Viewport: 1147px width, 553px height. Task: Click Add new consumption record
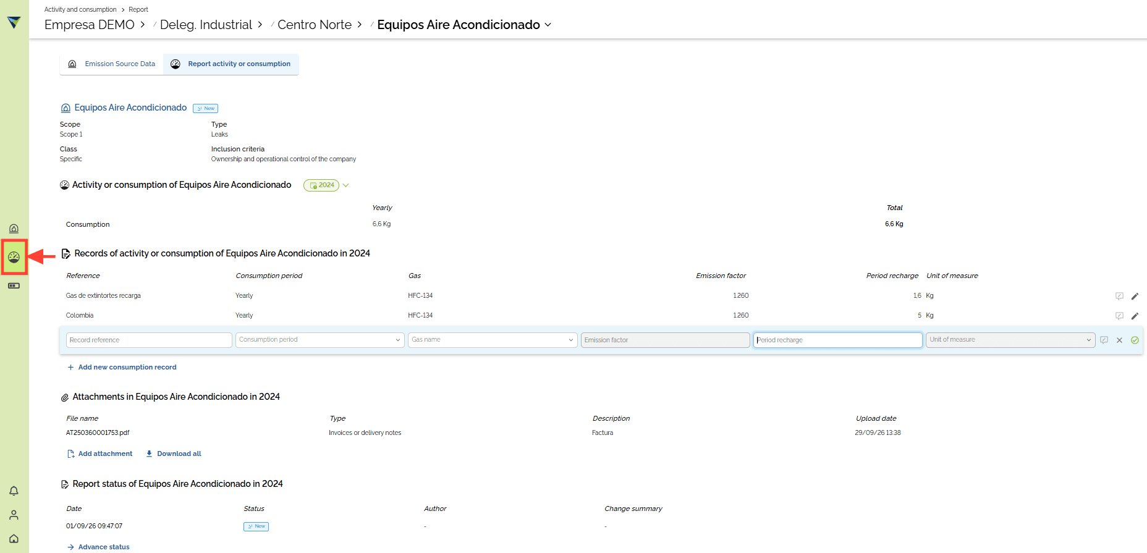[x=122, y=367]
